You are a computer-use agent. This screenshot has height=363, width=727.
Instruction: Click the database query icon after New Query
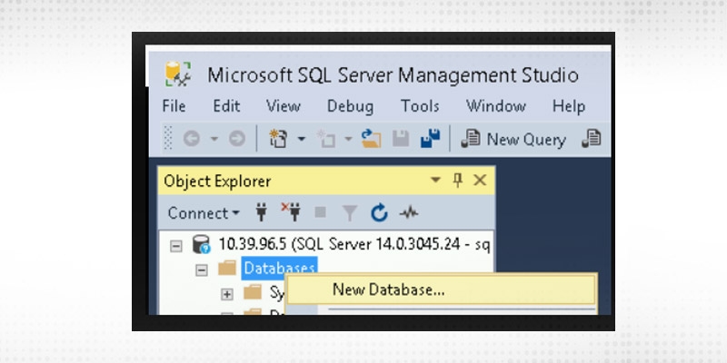click(x=592, y=139)
